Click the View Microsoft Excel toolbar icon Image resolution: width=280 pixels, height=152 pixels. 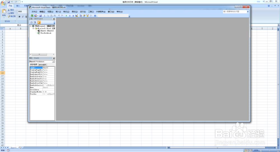click(x=32, y=16)
